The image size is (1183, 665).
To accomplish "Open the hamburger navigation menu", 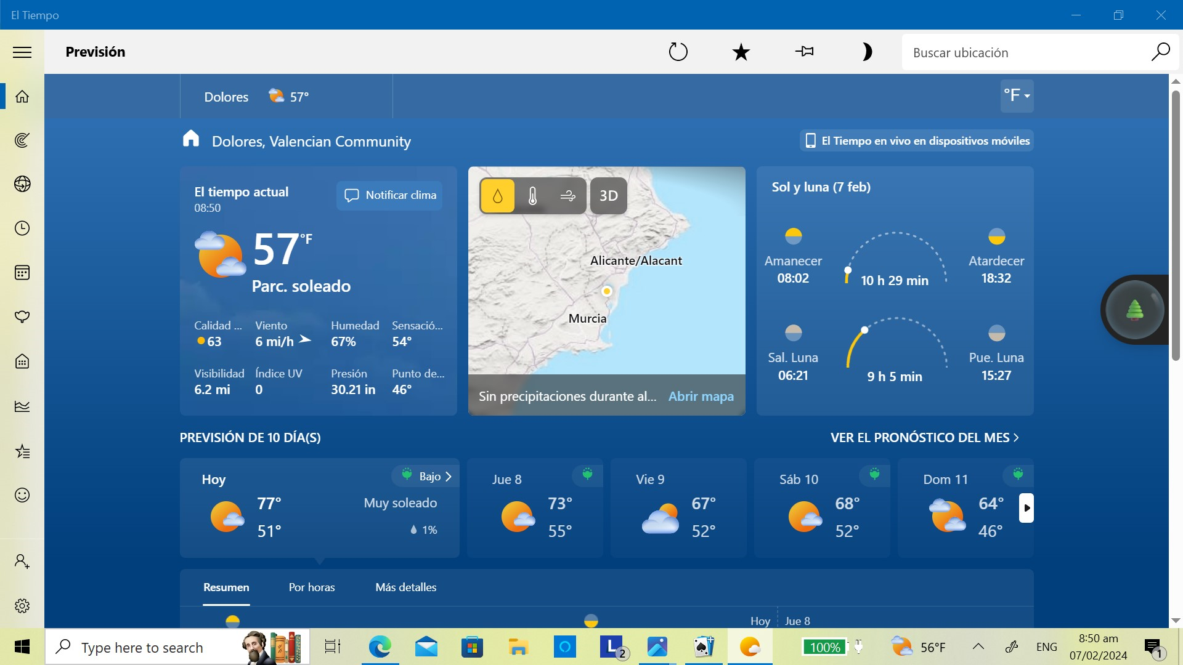I will point(22,52).
